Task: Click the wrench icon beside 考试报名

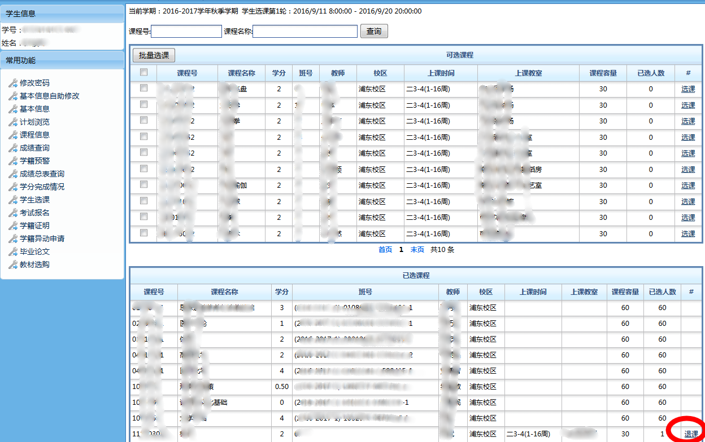Action: pyautogui.click(x=13, y=213)
